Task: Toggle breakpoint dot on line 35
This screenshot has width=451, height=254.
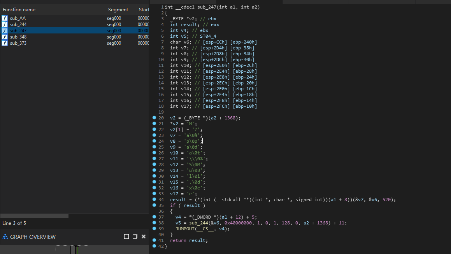Action: [x=154, y=205]
